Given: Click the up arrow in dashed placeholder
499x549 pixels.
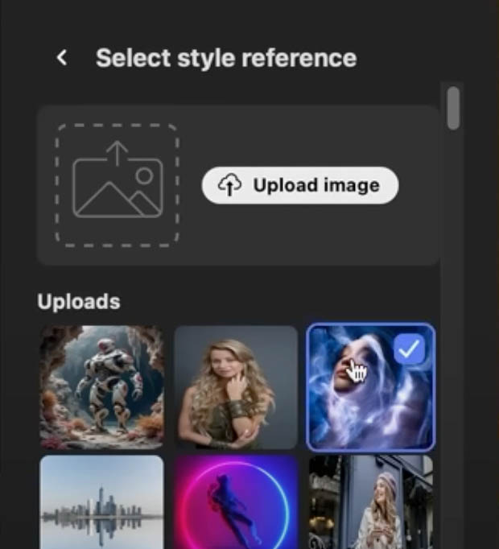Looking at the screenshot, I should pyautogui.click(x=118, y=153).
